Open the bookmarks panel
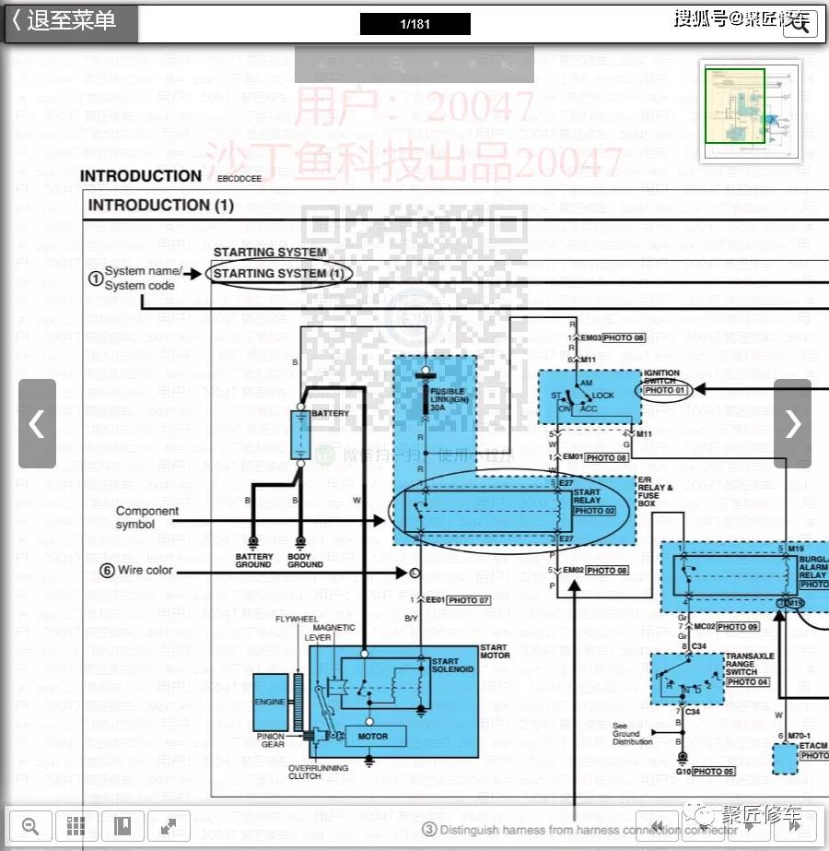 pyautogui.click(x=123, y=825)
